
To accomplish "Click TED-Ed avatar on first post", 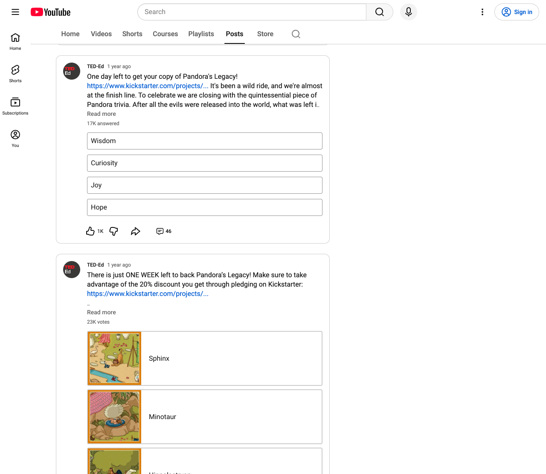I will pos(72,71).
